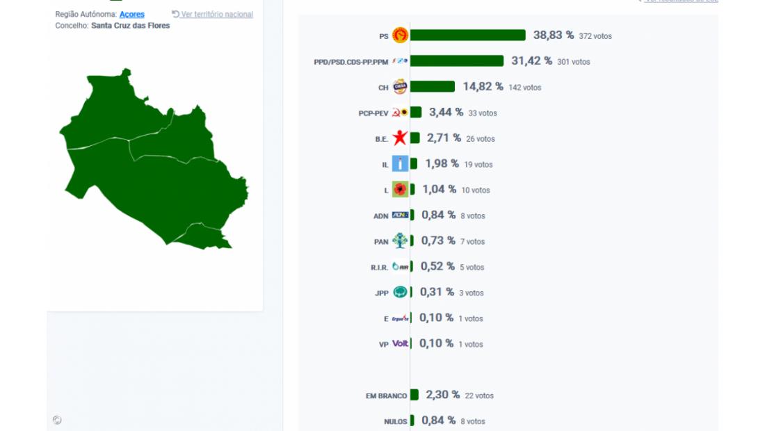Viewport: 765px width, 431px height.
Task: Click the Volt purple logo
Action: (x=401, y=343)
